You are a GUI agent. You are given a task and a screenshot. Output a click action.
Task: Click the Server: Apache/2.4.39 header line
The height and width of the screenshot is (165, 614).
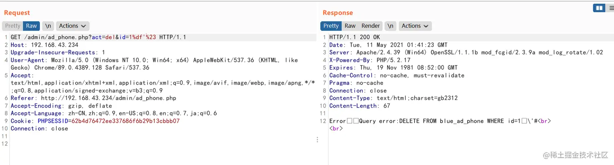pos(466,52)
